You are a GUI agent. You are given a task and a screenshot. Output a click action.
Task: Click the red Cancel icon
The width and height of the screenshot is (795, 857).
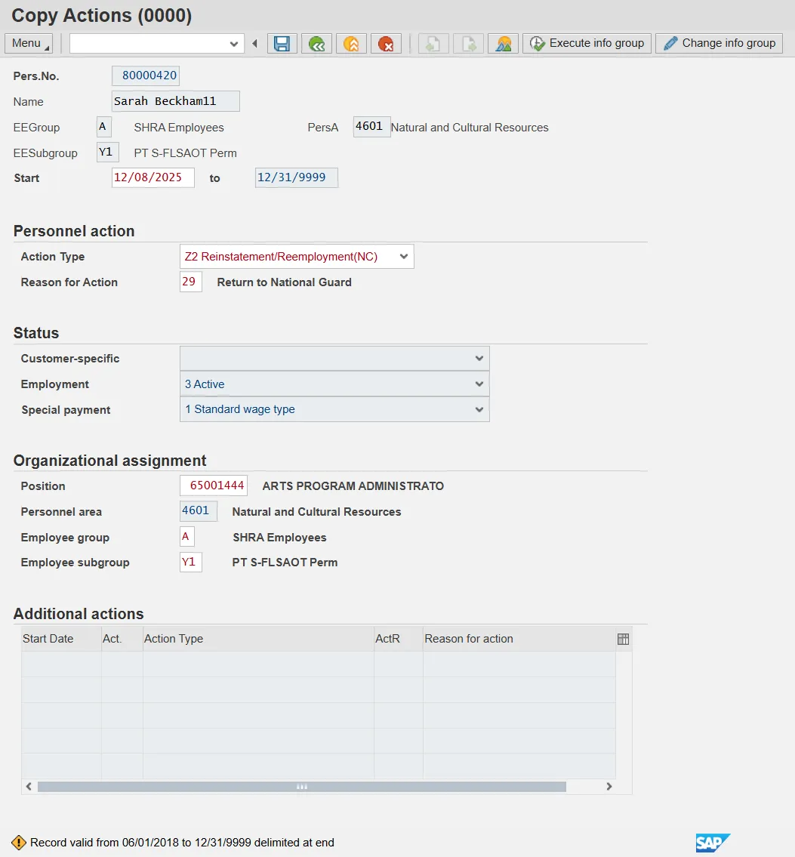386,44
